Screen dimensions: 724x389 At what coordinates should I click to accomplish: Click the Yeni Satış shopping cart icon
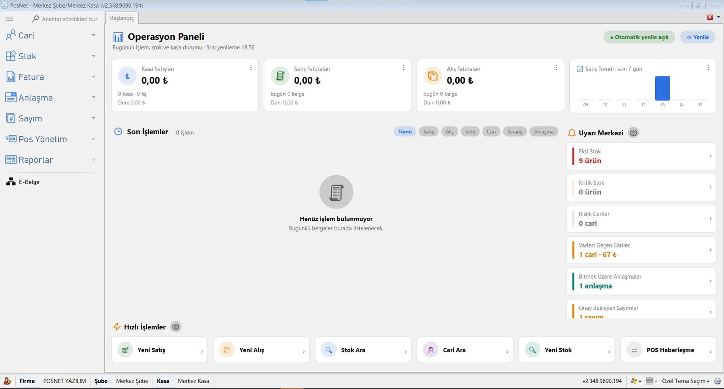[x=125, y=350]
